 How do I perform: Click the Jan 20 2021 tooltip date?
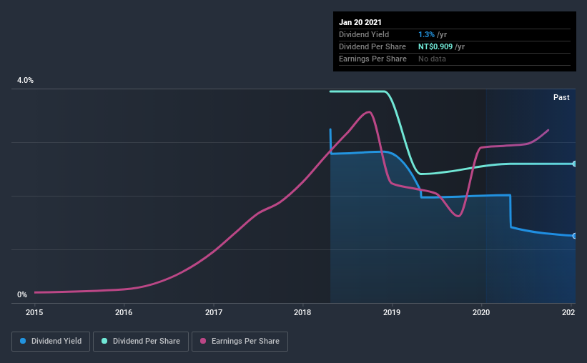coord(360,22)
